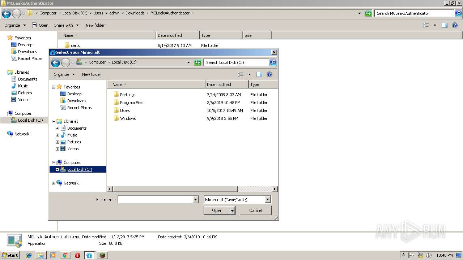Expand Music in the dialog's tree
Screen dimensions: 463x260
[57, 135]
